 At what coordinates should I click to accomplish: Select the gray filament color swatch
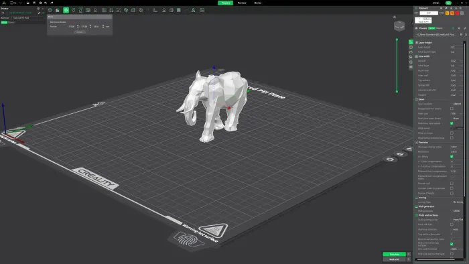[462, 13]
